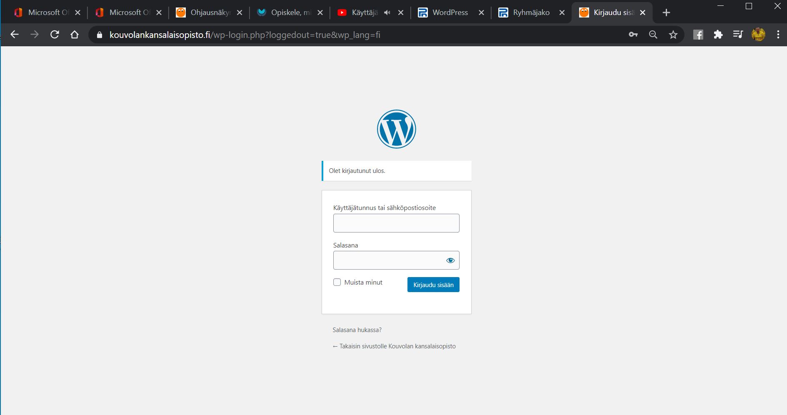This screenshot has width=787, height=415.
Task: Close the second Microsoft Office tab
Action: point(159,12)
